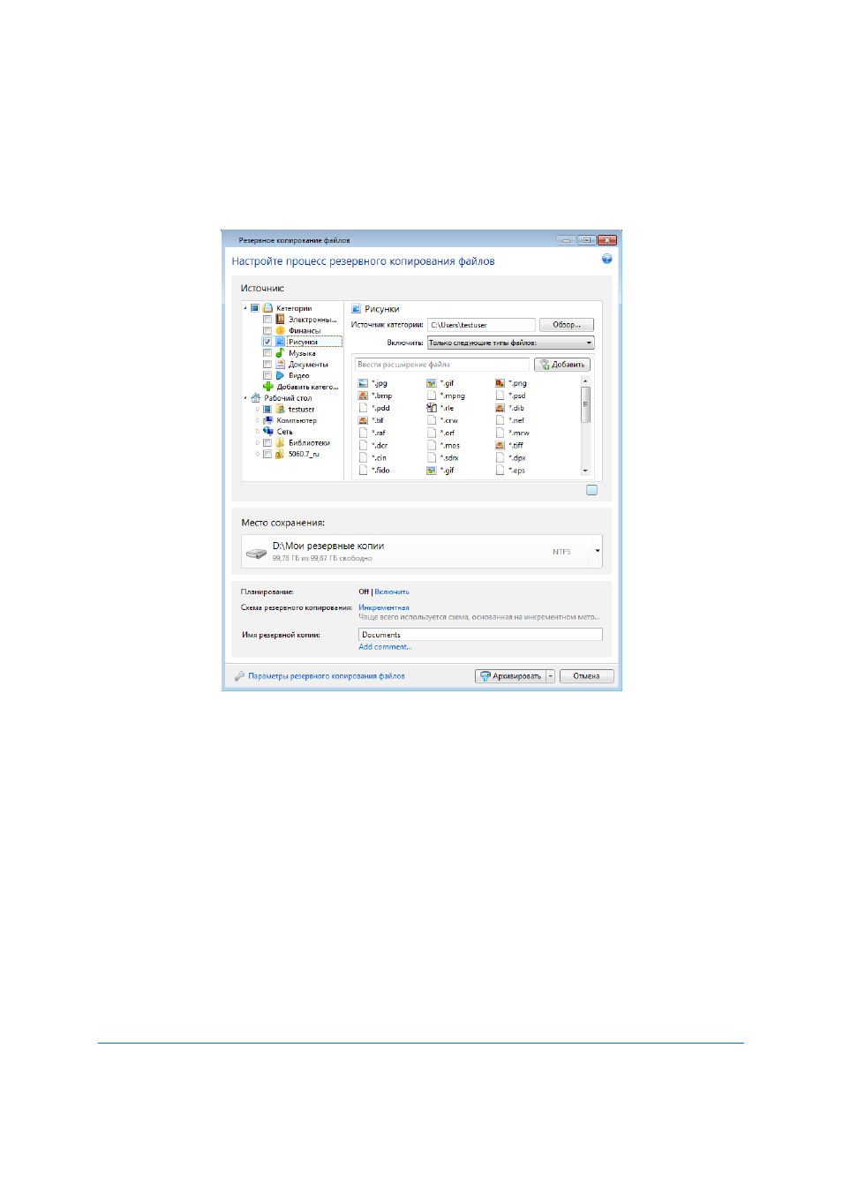Open the Инкрементная backup scheme link
Viewport: 843px width, 1191px height.
click(384, 607)
